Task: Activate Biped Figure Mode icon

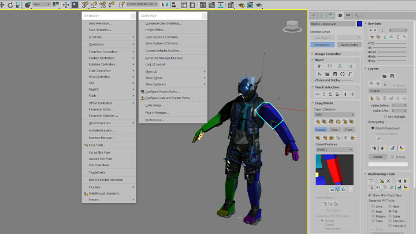Action: point(319,66)
